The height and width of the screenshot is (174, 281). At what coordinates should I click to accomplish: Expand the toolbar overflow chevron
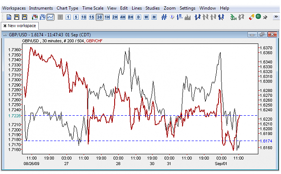coord(276,17)
